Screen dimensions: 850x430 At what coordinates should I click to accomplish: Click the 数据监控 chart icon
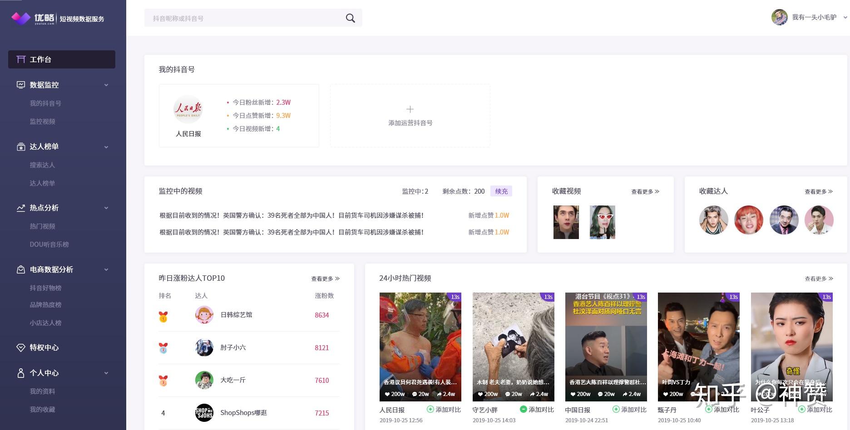(x=21, y=85)
